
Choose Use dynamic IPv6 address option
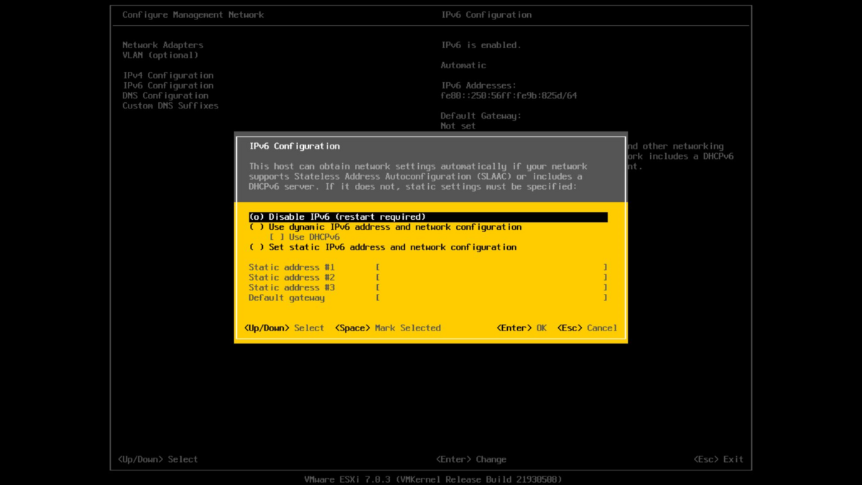[x=385, y=227]
